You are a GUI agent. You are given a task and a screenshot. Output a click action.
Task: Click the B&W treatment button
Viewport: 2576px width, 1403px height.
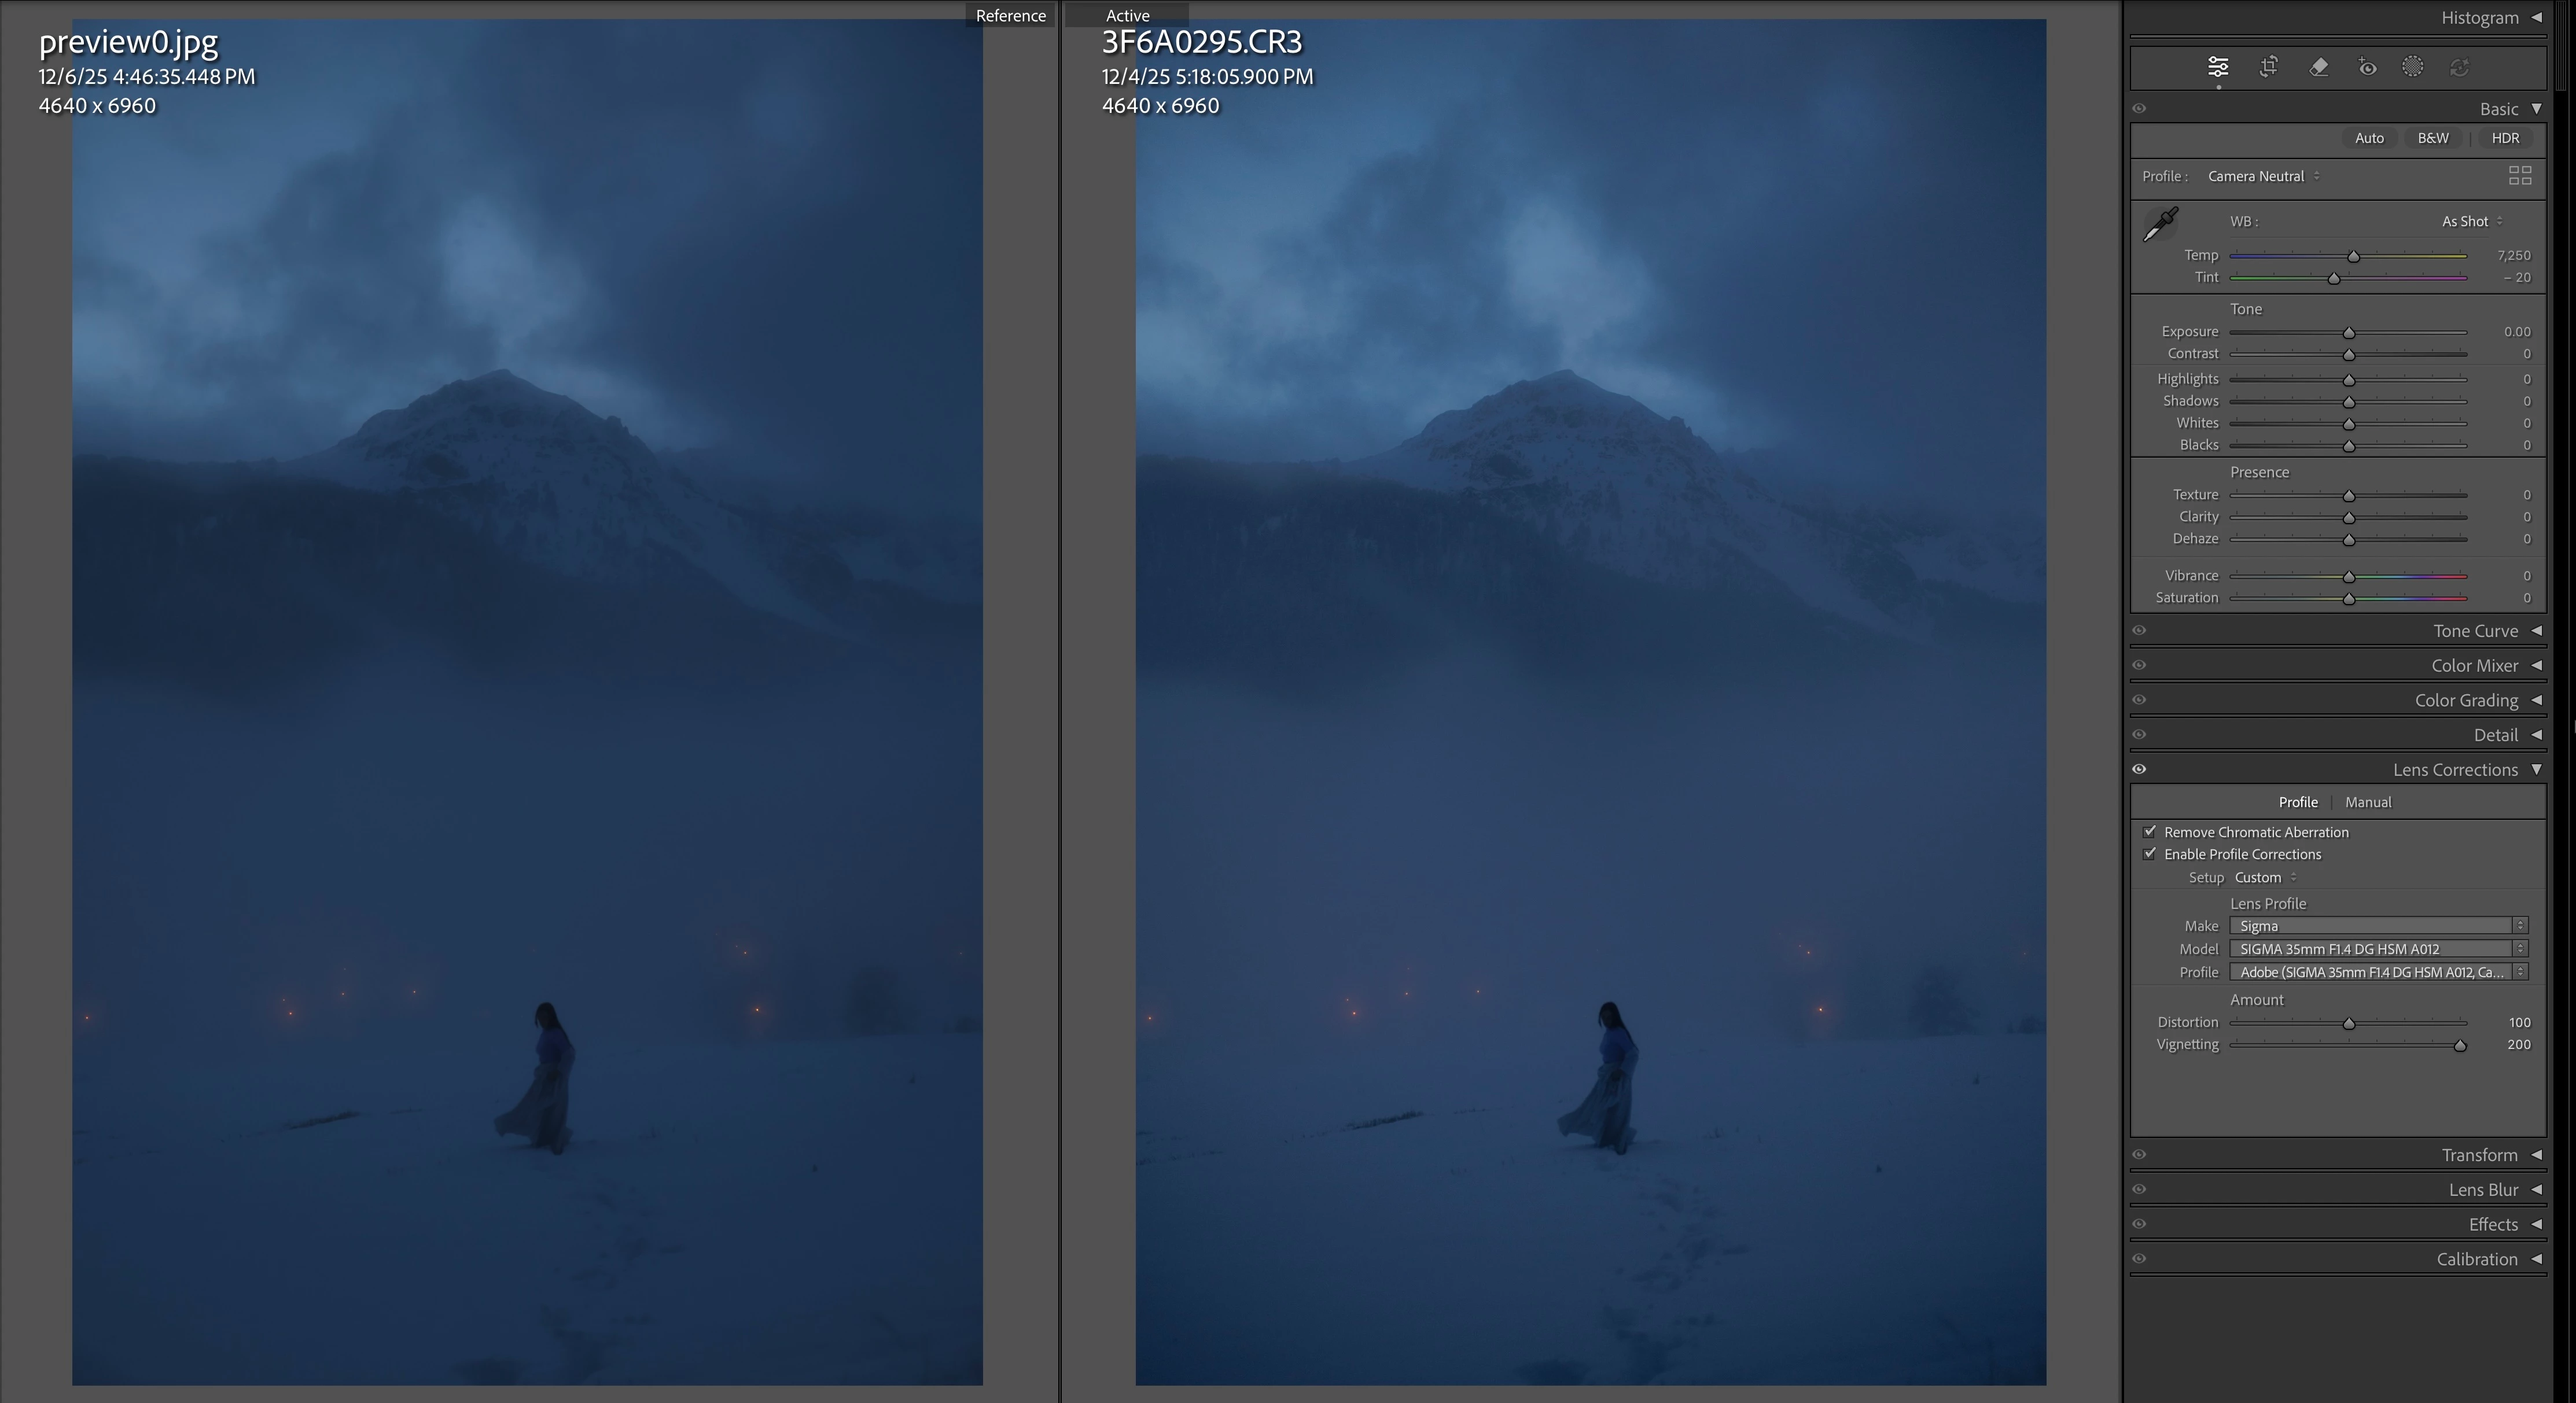[2432, 138]
